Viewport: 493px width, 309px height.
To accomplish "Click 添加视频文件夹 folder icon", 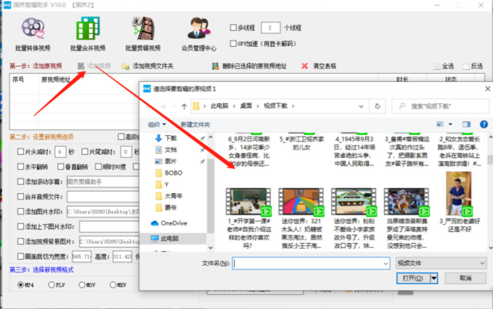I will point(126,66).
